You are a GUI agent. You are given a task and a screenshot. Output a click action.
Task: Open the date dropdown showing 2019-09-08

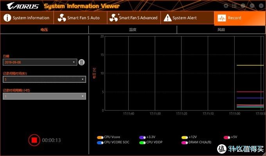[40, 62]
